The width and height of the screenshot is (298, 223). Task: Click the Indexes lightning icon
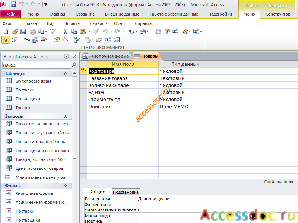(14, 40)
